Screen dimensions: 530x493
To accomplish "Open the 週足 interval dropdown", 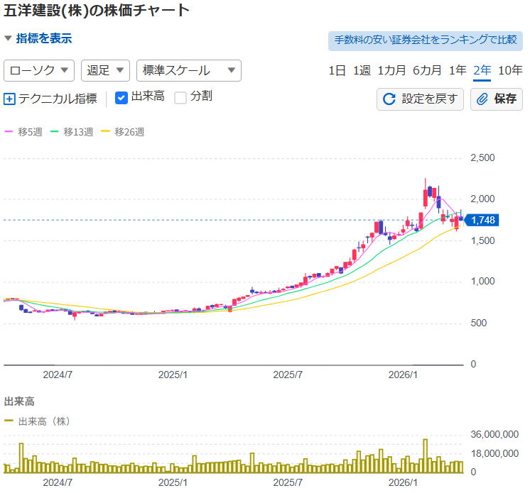I will tap(105, 70).
